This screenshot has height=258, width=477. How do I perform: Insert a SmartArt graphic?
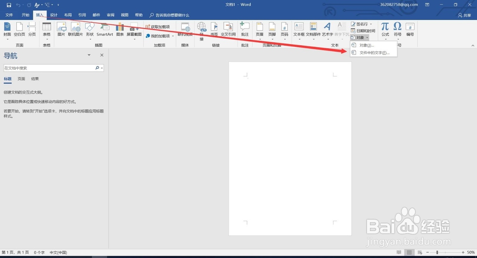click(x=104, y=30)
